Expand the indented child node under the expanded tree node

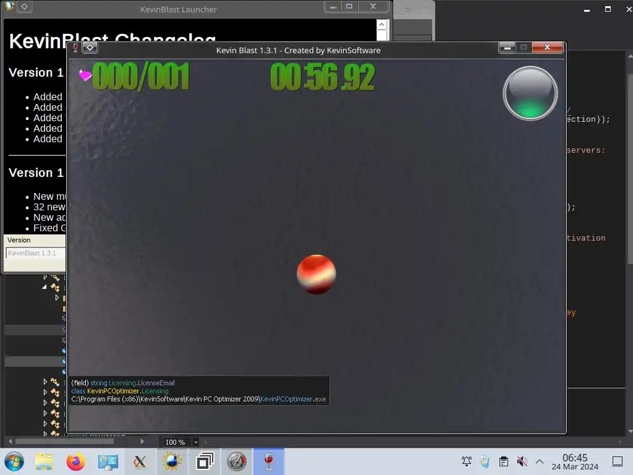tap(57, 297)
